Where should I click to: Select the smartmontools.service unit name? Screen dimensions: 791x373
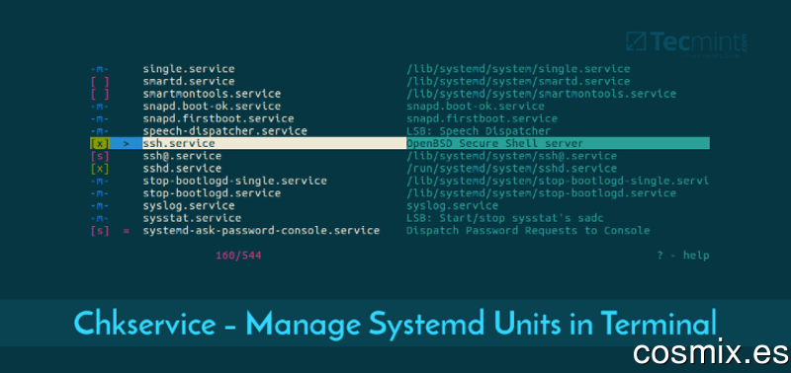212,94
